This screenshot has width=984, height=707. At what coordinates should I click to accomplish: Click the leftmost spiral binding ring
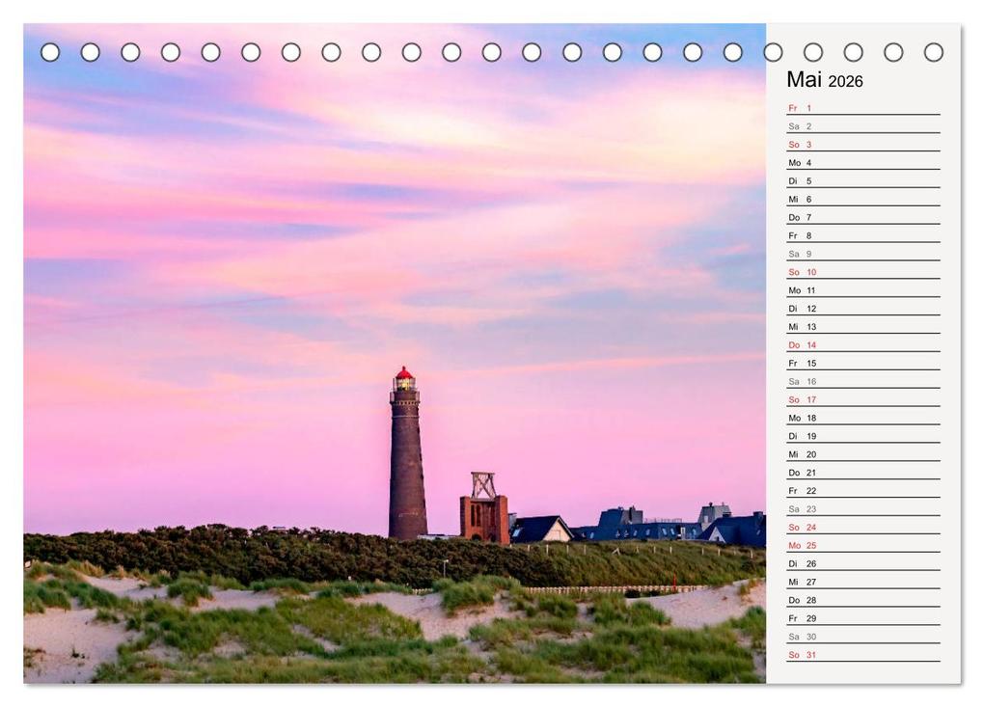49,53
